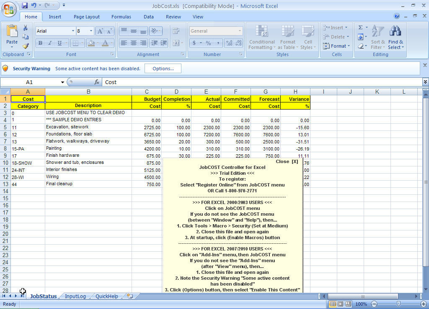
Task: Click the Office button
Action: [9, 9]
